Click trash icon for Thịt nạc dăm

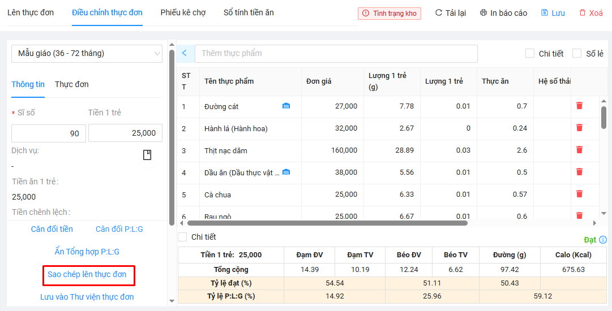click(579, 150)
